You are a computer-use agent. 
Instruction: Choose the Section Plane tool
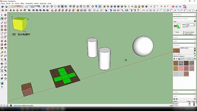point(5,79)
